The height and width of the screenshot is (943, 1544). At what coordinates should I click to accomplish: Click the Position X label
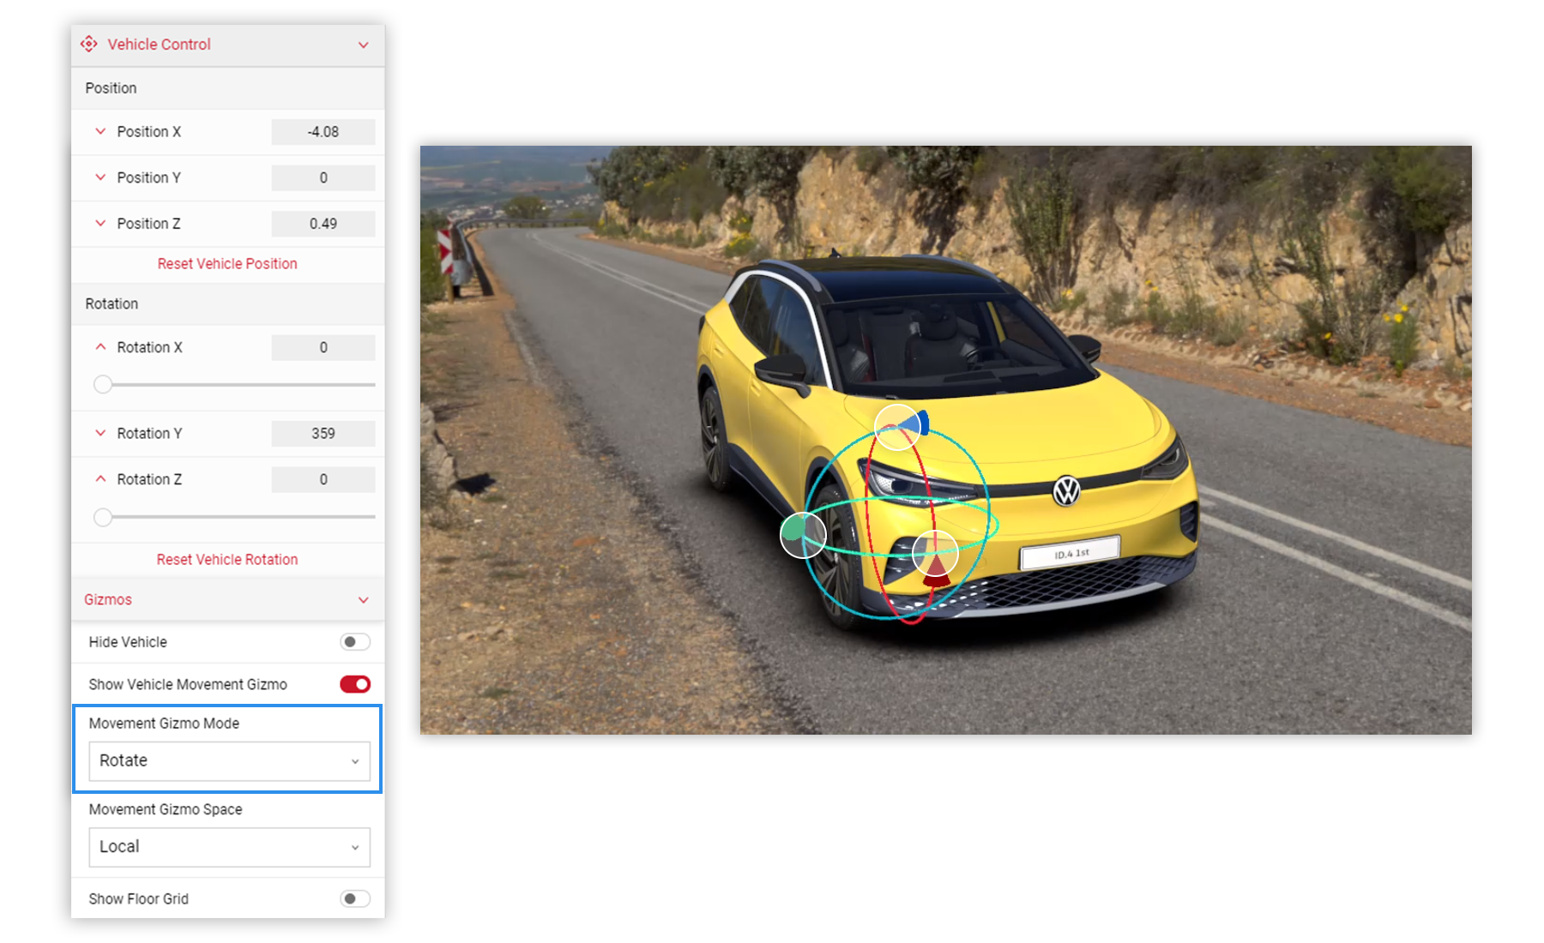pos(149,132)
